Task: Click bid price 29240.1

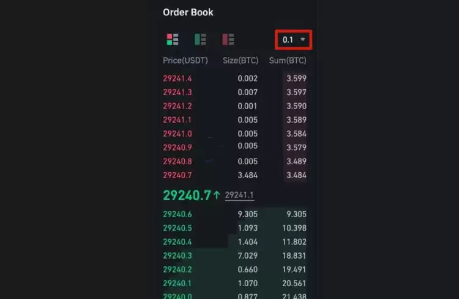Action: 177,284
